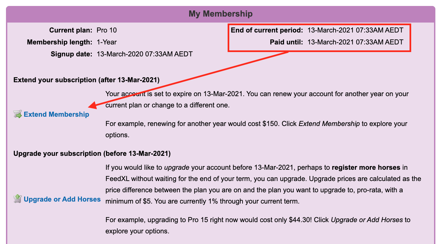This screenshot has width=442, height=244.
Task: Click the Current plan value Pro 10
Action: click(x=107, y=30)
